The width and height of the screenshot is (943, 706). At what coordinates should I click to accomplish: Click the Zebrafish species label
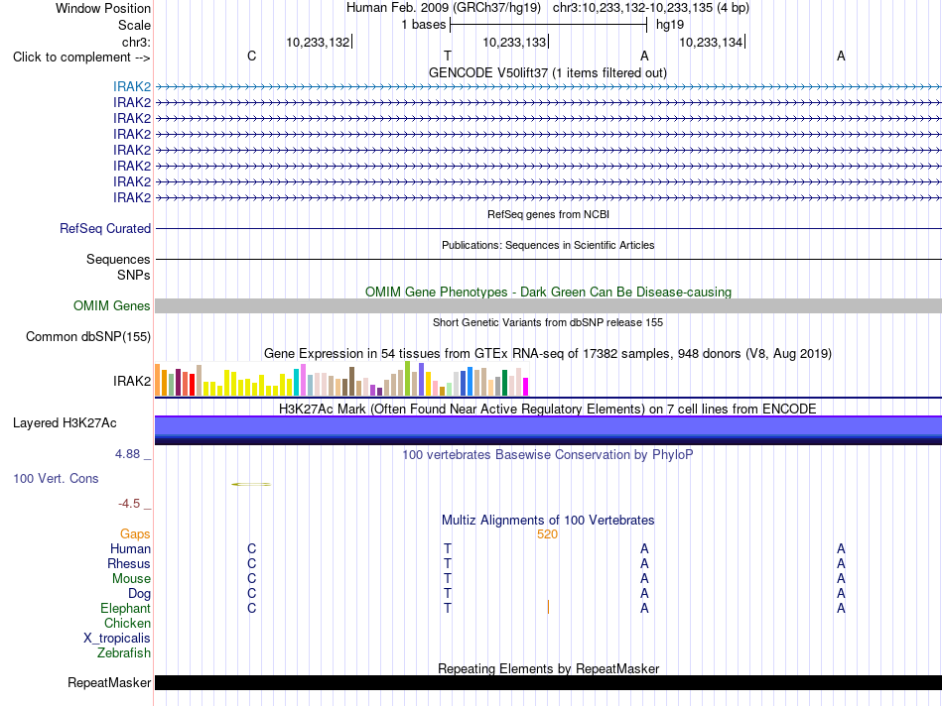tap(124, 652)
